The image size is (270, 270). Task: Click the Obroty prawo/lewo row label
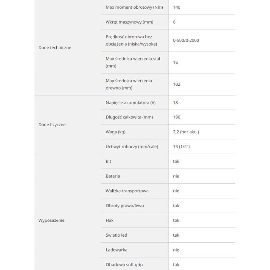tap(123, 206)
